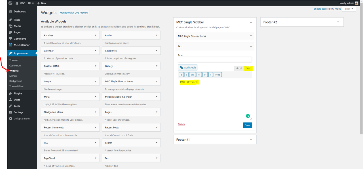Expand the Archives widget dropdown

click(x=96, y=35)
